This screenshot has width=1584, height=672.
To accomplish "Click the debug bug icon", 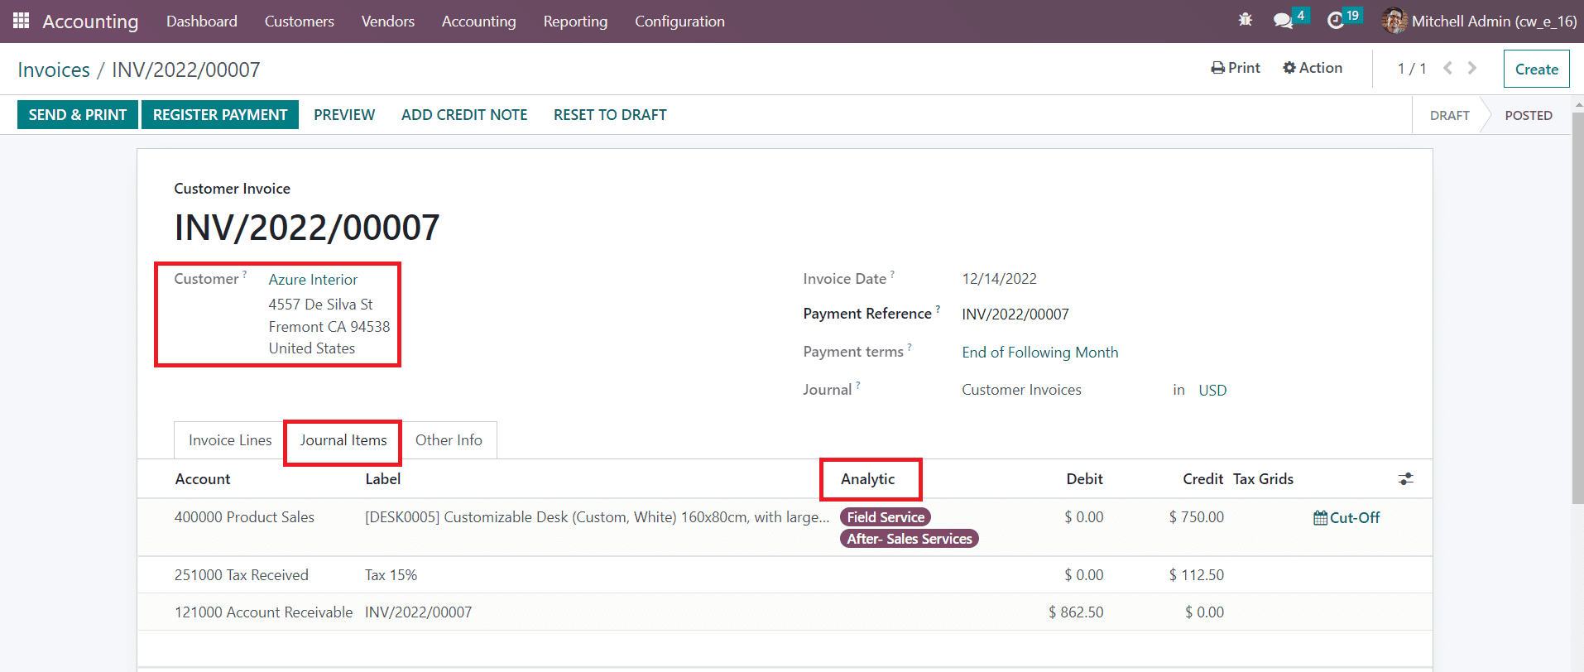I will click(x=1245, y=20).
